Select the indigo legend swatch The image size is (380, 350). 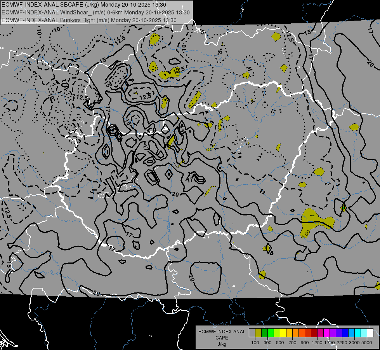[339, 333]
